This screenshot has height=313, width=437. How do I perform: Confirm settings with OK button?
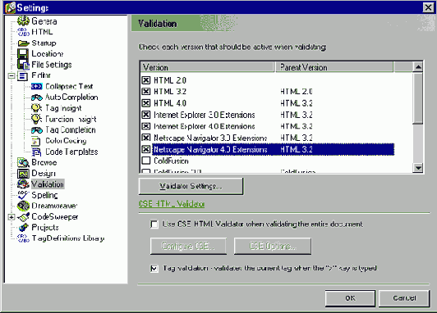(x=350, y=298)
